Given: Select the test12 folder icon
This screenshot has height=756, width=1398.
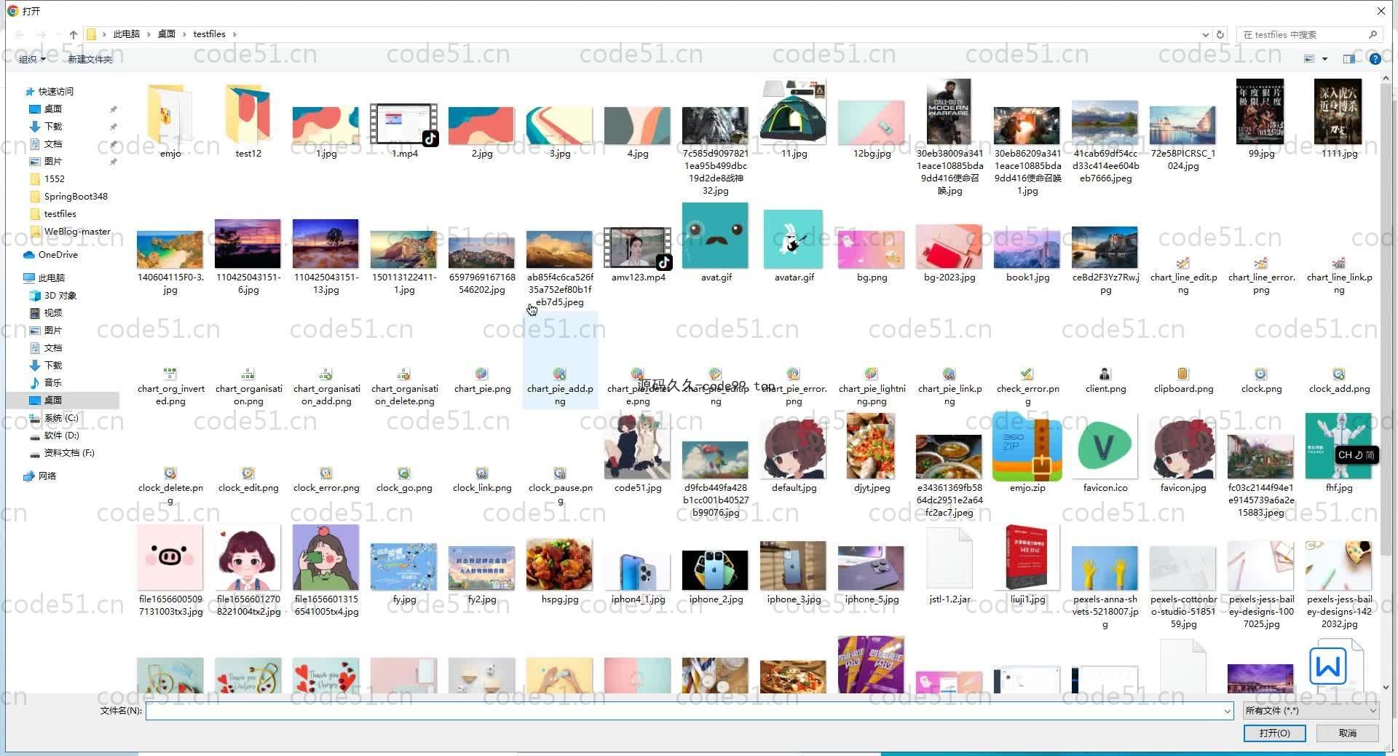Looking at the screenshot, I should (248, 115).
